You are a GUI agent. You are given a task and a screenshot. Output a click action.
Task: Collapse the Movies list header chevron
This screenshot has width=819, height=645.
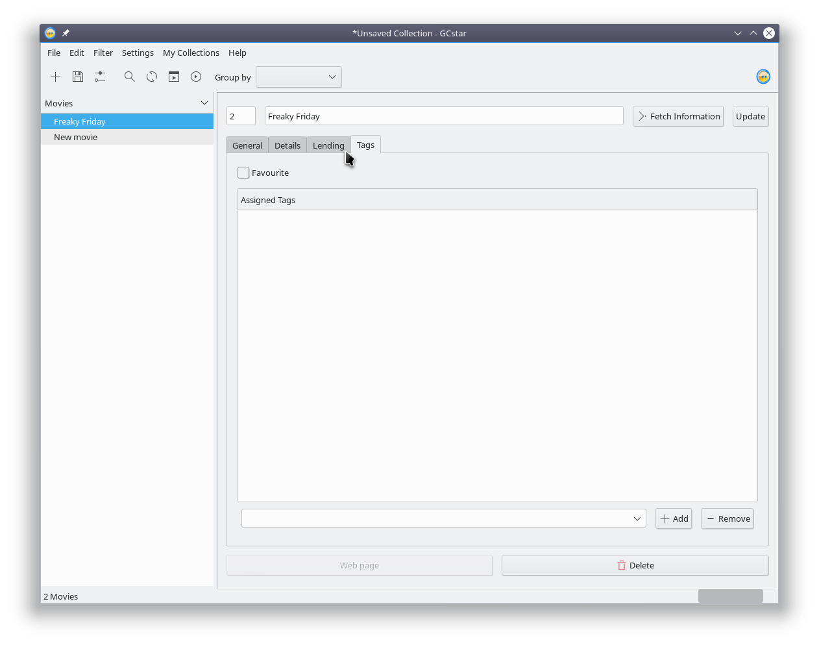[204, 103]
